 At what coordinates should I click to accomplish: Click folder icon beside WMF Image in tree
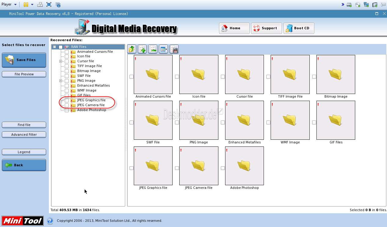pos(73,91)
